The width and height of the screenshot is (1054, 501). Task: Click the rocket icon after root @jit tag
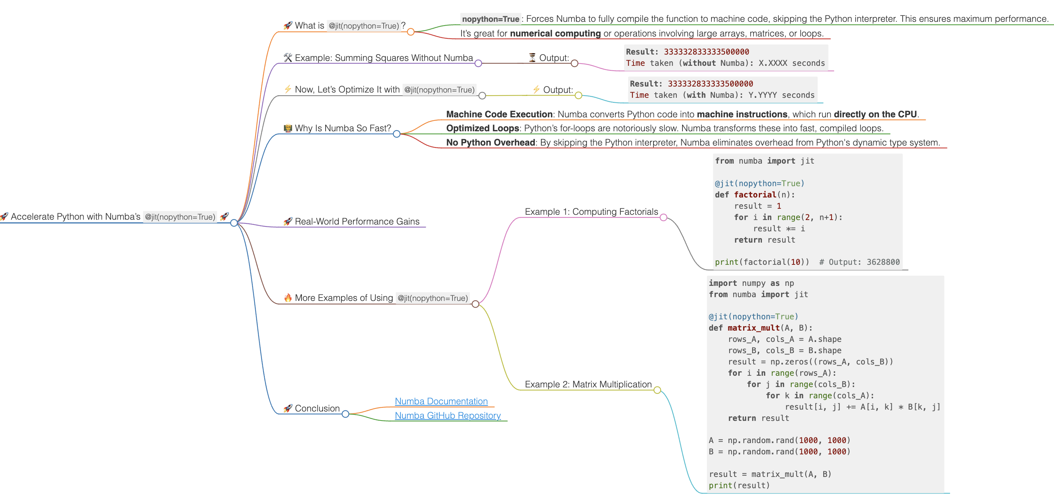tap(224, 216)
